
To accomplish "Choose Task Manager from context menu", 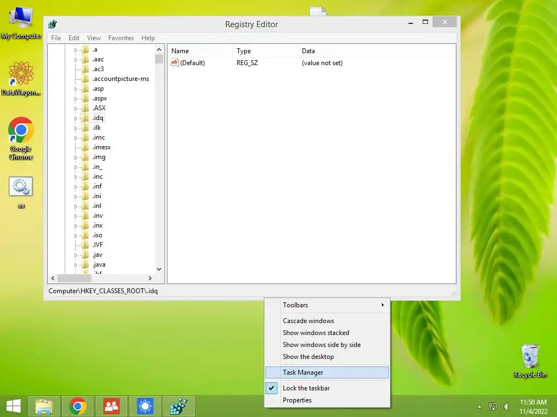I will point(327,372).
